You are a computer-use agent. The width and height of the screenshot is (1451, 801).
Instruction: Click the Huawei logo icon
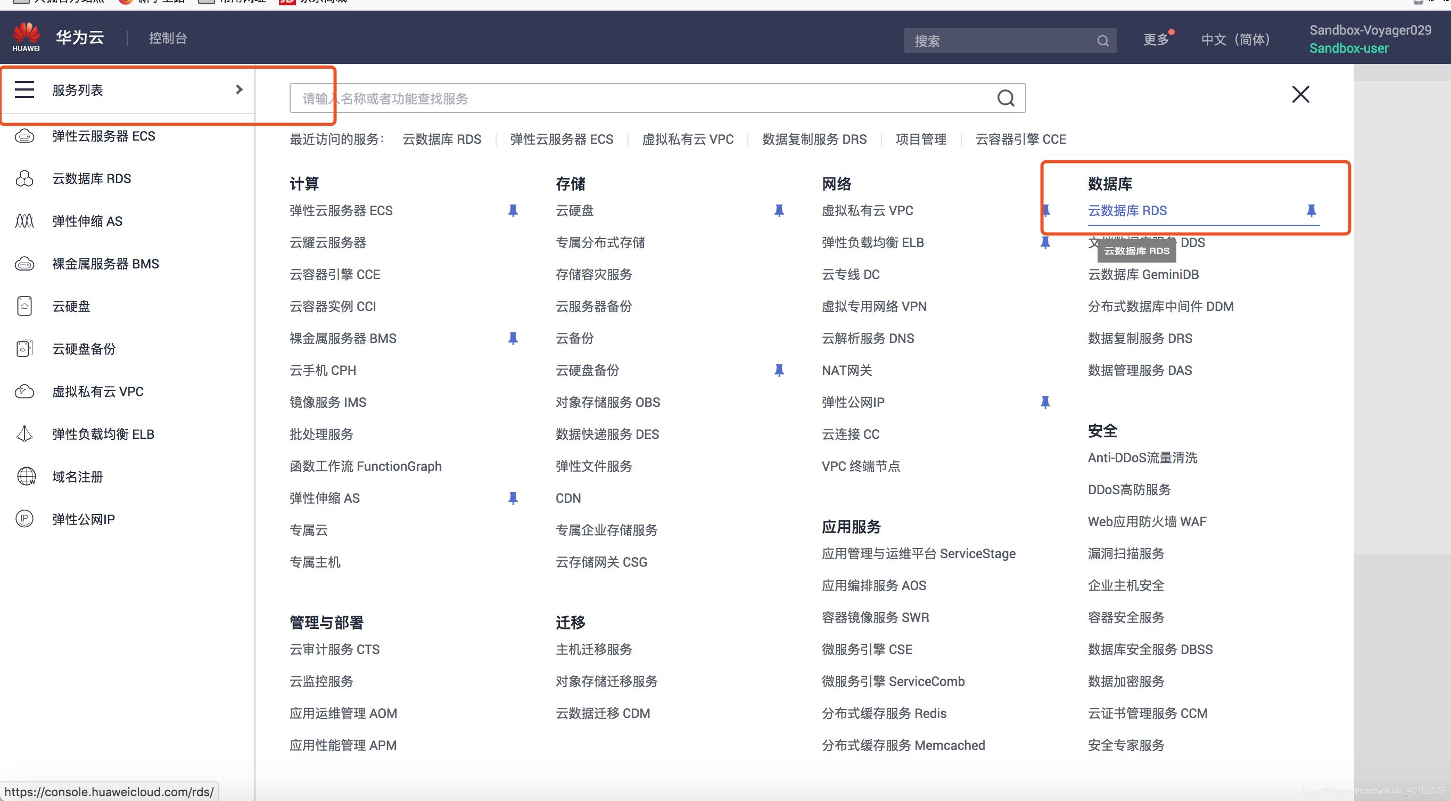pos(26,37)
